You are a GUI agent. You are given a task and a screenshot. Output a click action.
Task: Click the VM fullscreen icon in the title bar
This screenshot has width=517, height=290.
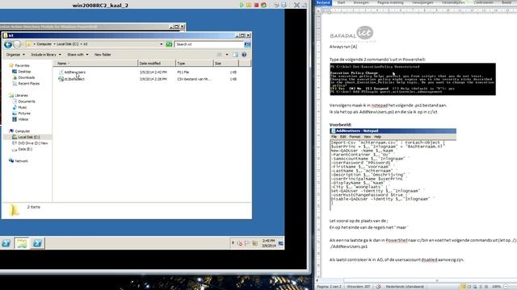pyautogui.click(x=296, y=5)
